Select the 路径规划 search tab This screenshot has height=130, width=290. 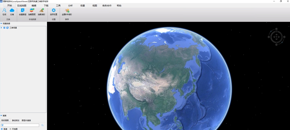(16, 120)
